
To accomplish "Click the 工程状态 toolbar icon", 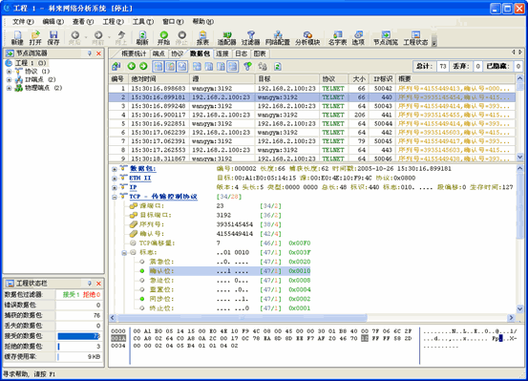I will tap(416, 38).
